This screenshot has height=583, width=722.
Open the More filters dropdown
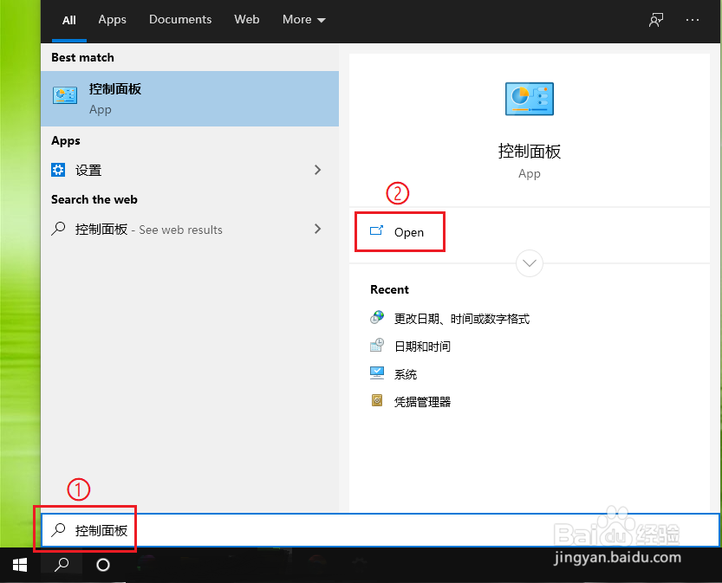click(x=304, y=19)
